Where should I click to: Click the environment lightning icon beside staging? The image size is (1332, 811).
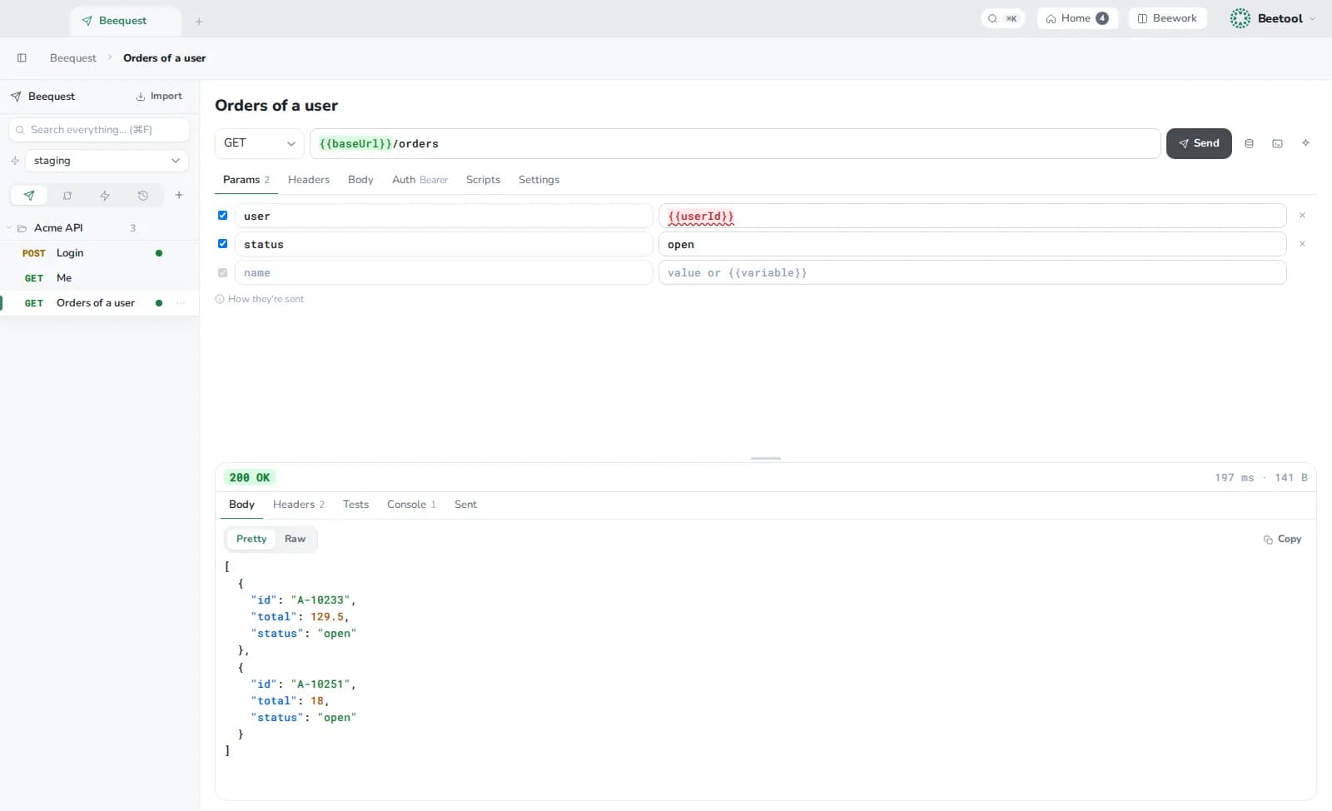tap(15, 161)
